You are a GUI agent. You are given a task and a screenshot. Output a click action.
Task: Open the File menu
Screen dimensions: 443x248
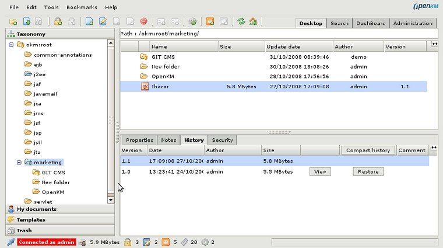pos(14,8)
